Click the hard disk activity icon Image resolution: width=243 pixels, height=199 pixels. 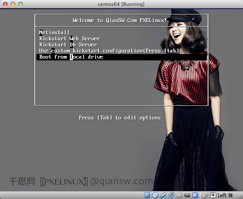tap(147, 195)
